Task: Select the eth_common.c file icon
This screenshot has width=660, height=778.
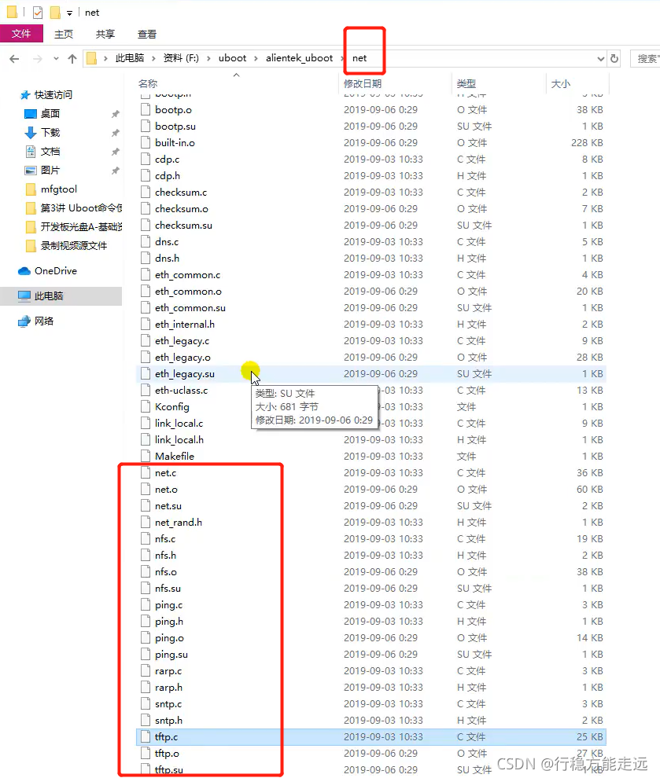Action: 146,275
